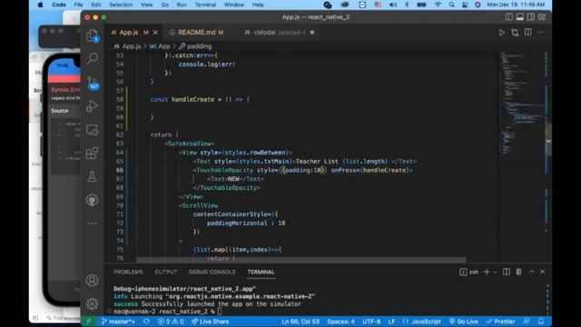Viewport: 581px width, 327px height.
Task: Split the terminal panel
Action: (x=507, y=272)
